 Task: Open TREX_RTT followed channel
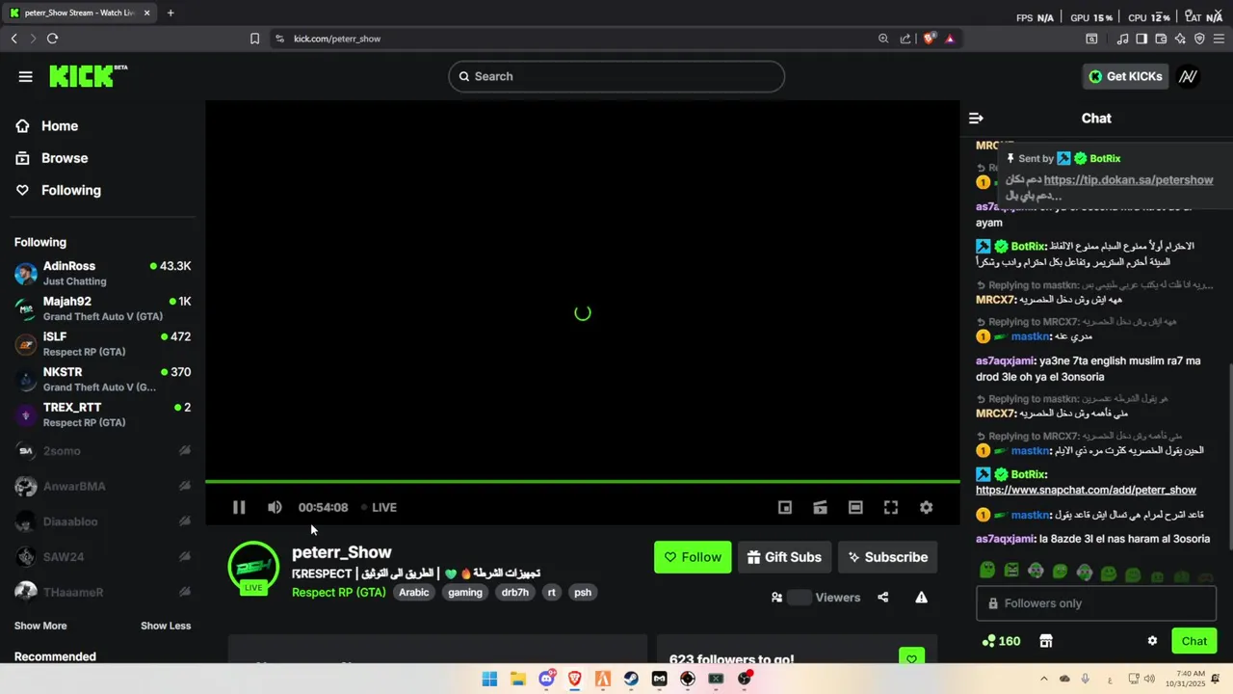102,414
